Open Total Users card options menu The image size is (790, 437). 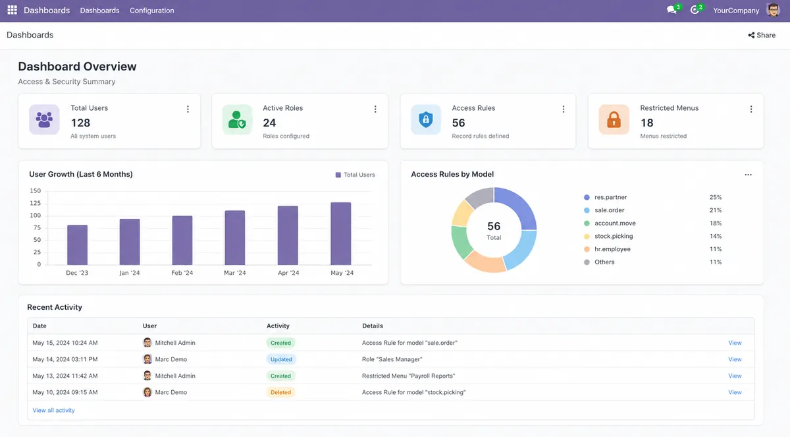coord(188,109)
